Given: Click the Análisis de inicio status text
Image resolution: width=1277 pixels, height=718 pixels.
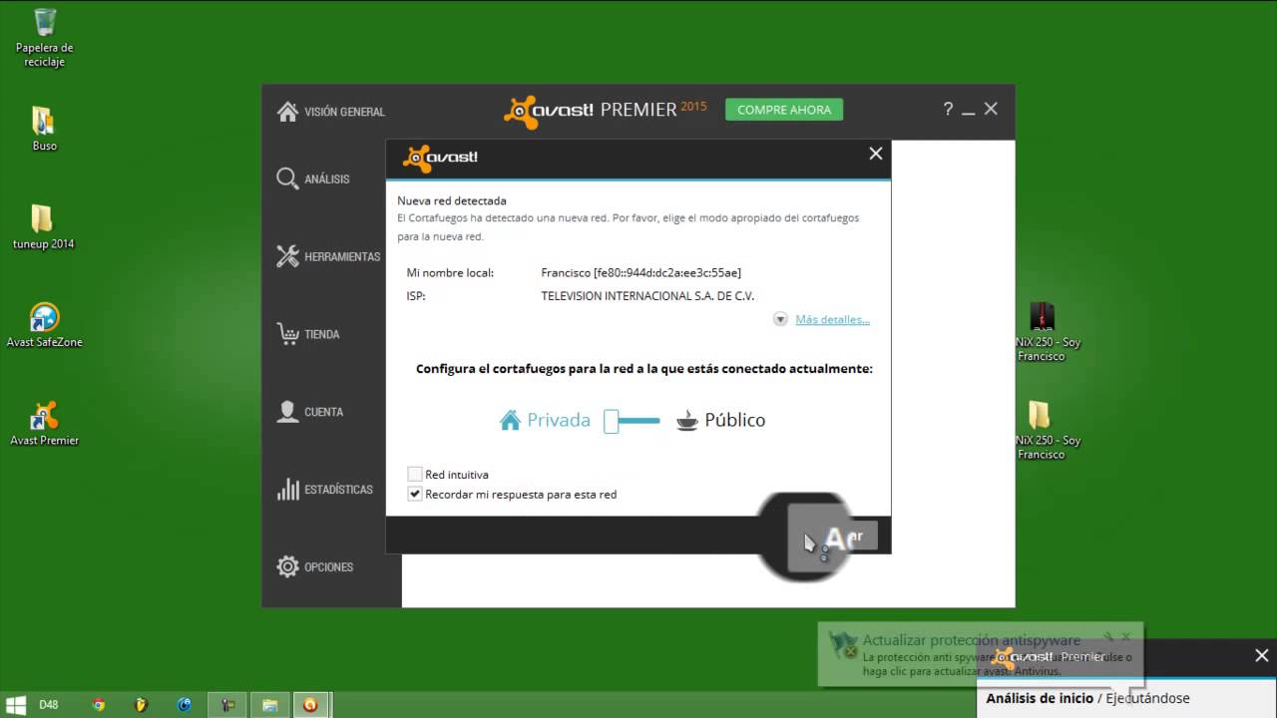Looking at the screenshot, I should [1088, 698].
